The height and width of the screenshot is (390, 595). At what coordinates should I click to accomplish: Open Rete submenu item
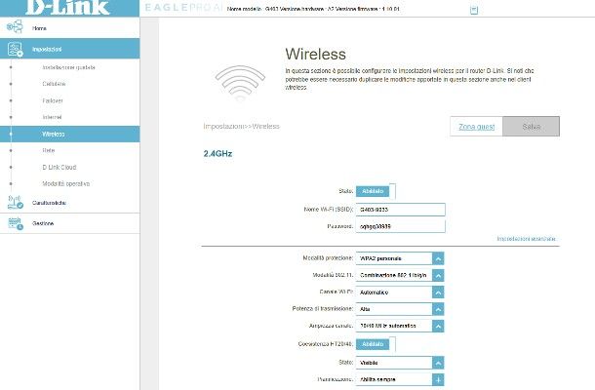(x=49, y=150)
